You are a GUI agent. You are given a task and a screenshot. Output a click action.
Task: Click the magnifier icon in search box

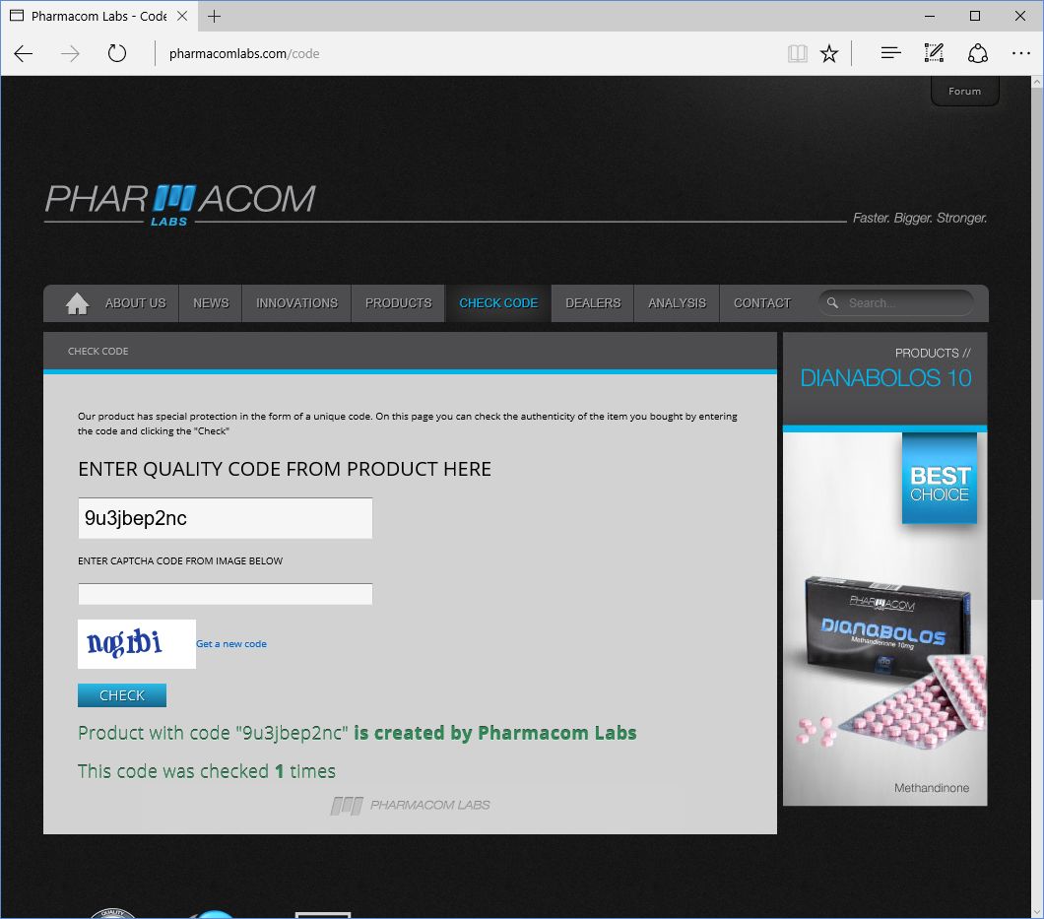pyautogui.click(x=832, y=303)
